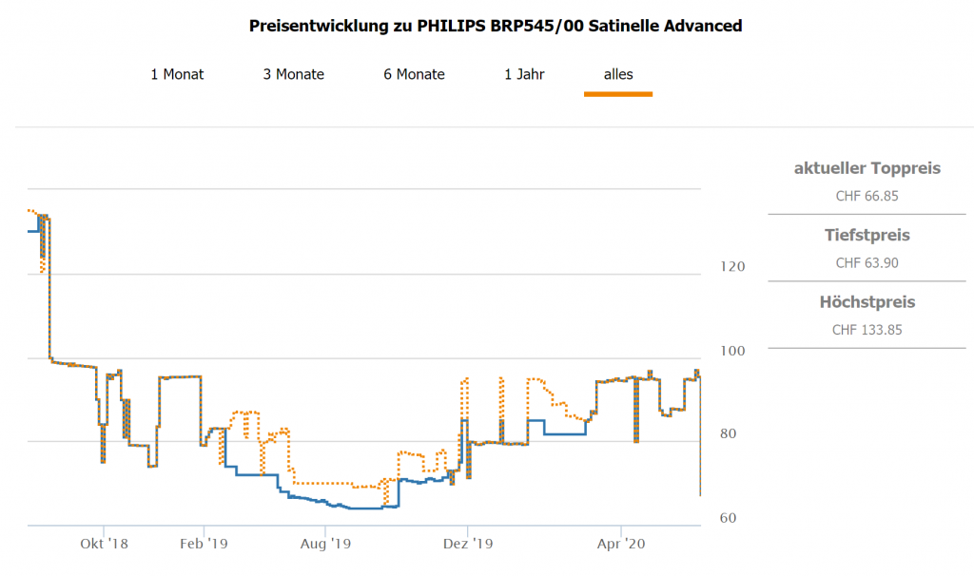Click the Dez '19 x-axis label
Viewport: 974px width, 576px height.
pyautogui.click(x=468, y=545)
